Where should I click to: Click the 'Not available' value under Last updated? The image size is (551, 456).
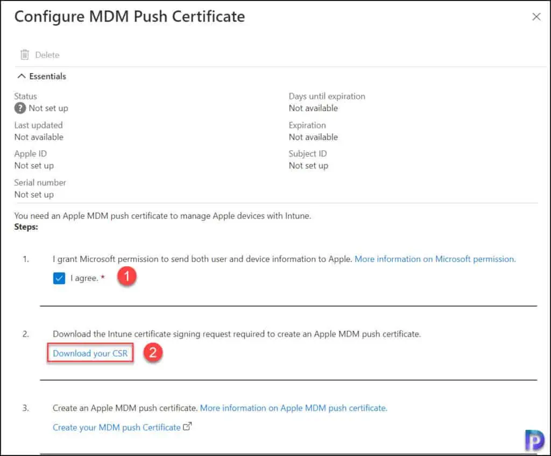[39, 137]
